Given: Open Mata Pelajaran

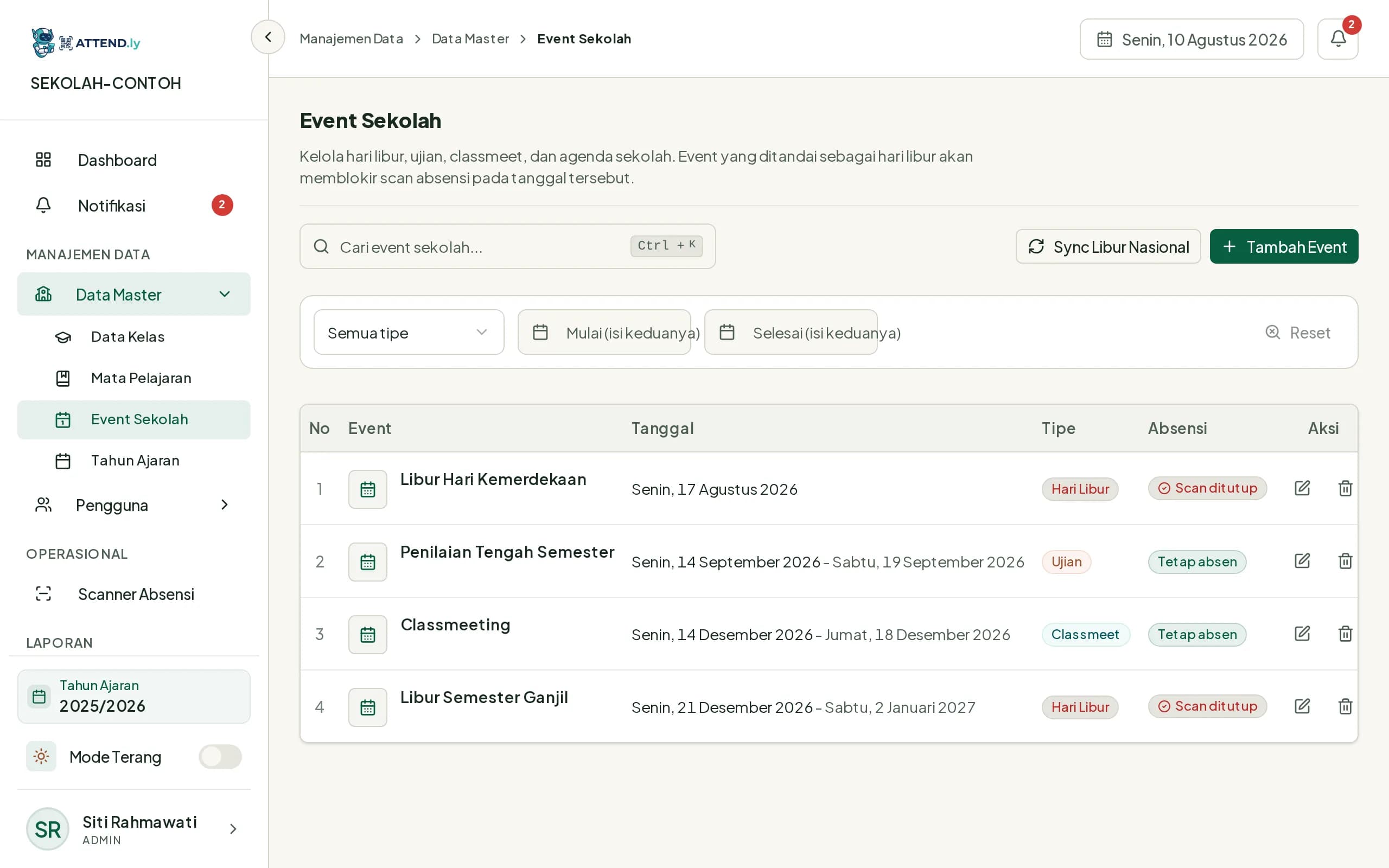Looking at the screenshot, I should (133, 378).
